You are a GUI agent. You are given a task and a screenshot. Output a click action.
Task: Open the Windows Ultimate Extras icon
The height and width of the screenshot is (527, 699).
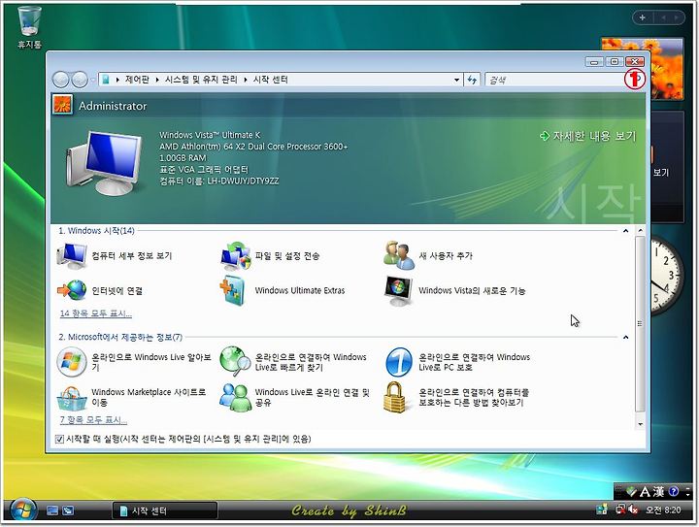click(x=234, y=290)
